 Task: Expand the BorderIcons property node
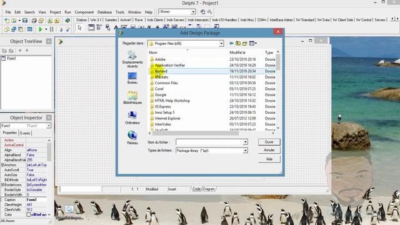point(2,185)
